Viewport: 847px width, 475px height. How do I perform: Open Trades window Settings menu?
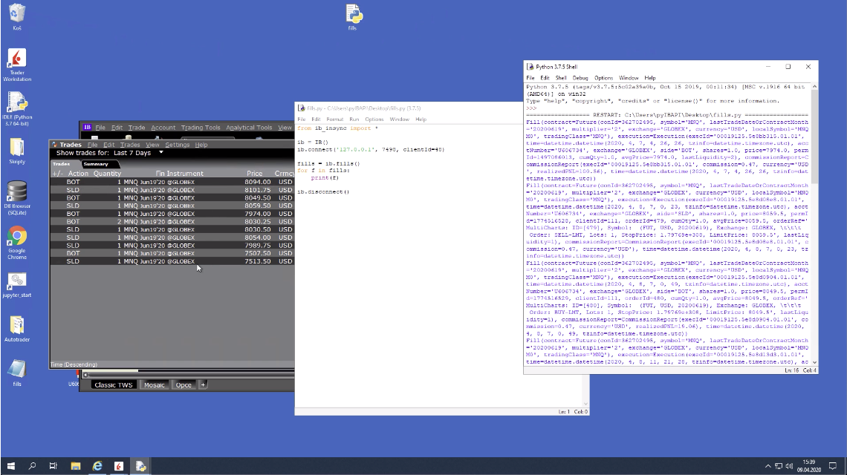[177, 145]
